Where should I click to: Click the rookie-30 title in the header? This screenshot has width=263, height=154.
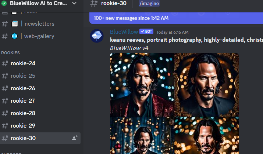pyautogui.click(x=114, y=3)
